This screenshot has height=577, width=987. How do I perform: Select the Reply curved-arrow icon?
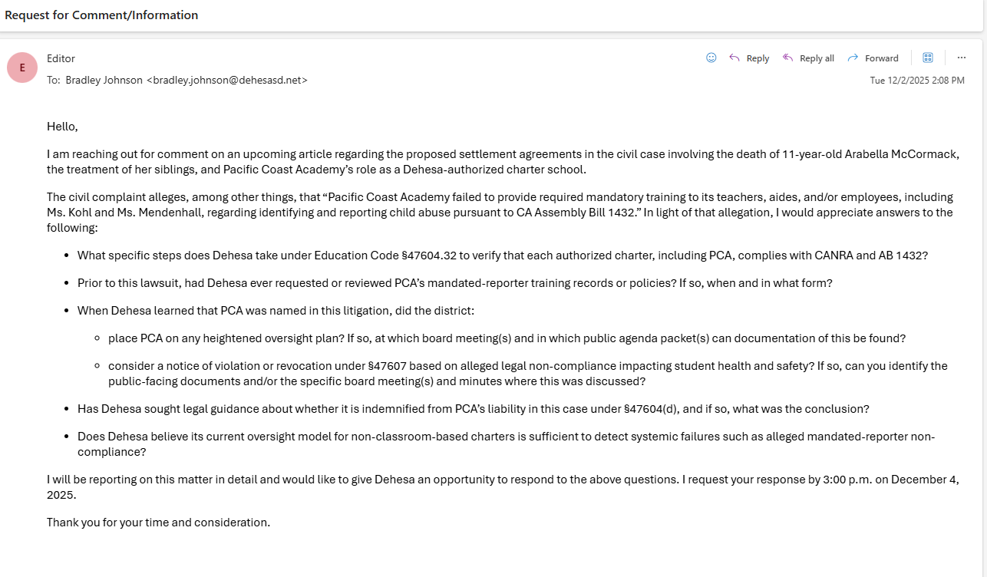tap(733, 58)
